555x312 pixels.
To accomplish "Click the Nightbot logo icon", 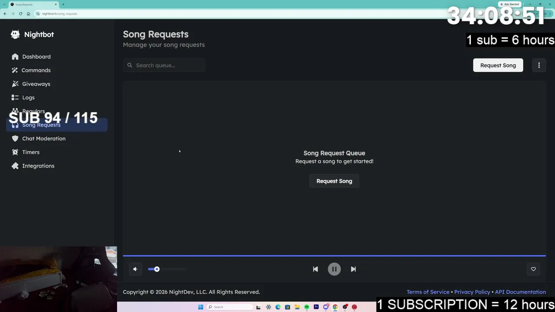I will [15, 34].
